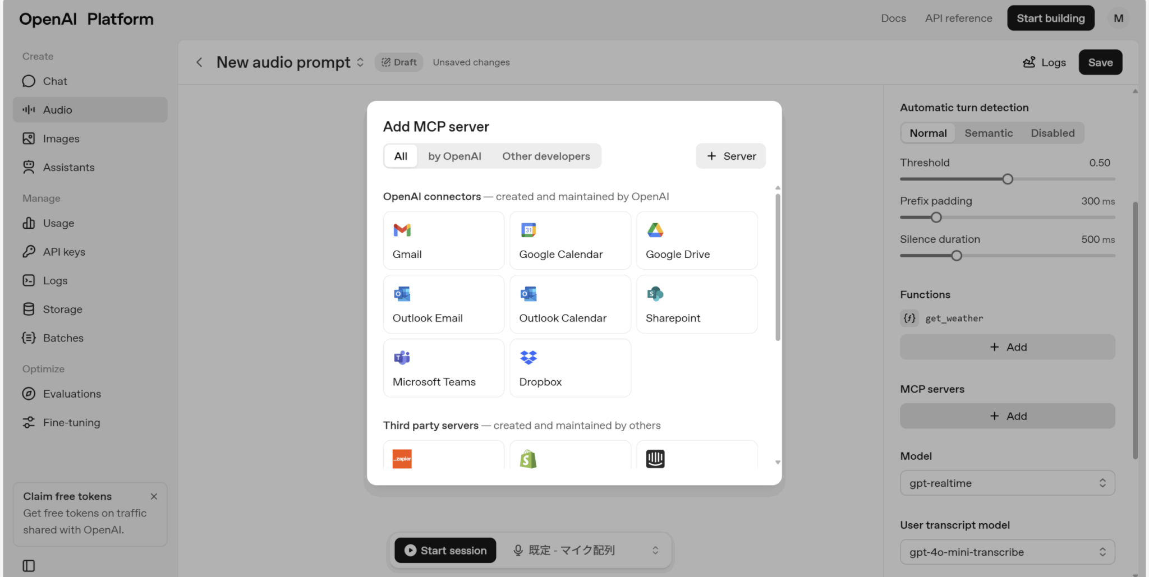This screenshot has height=577, width=1149.
Task: Set turn detection to Disabled
Action: click(x=1053, y=133)
